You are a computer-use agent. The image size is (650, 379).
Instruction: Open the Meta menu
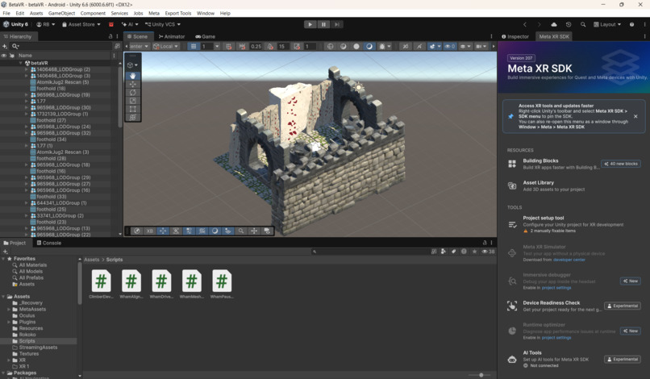pos(154,13)
